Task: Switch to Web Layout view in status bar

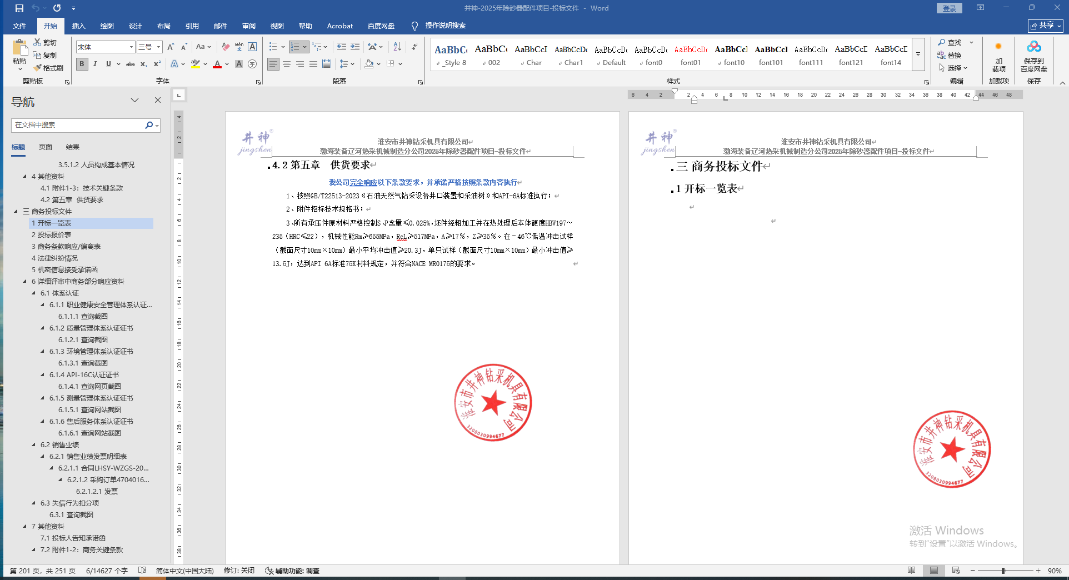Action: 956,571
